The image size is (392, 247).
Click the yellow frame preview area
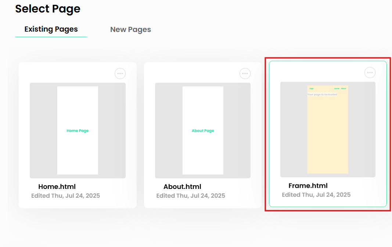[328, 129]
